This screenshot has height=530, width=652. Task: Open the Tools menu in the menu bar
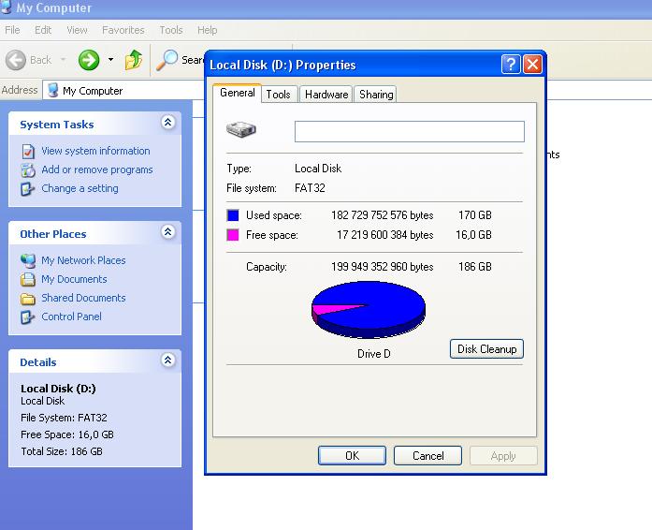pyautogui.click(x=171, y=30)
